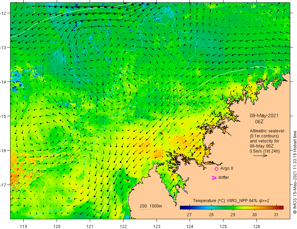297x229 pixels.
Task: Click the 'Temperature (°C) VIIRS_NPP 64% ql>=2' title
Action: click(231, 201)
